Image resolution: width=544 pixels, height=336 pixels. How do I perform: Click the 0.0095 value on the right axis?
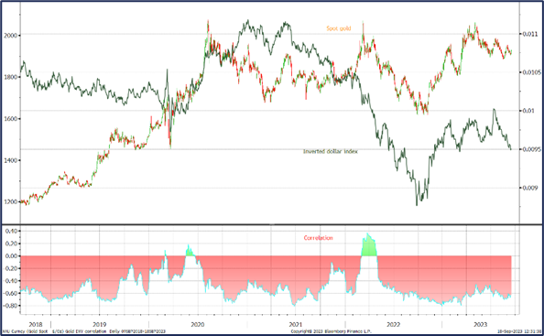531,149
